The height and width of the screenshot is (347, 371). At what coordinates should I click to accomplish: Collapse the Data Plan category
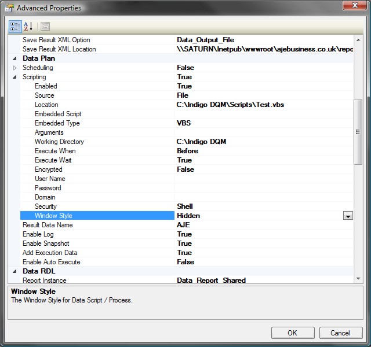(14, 58)
